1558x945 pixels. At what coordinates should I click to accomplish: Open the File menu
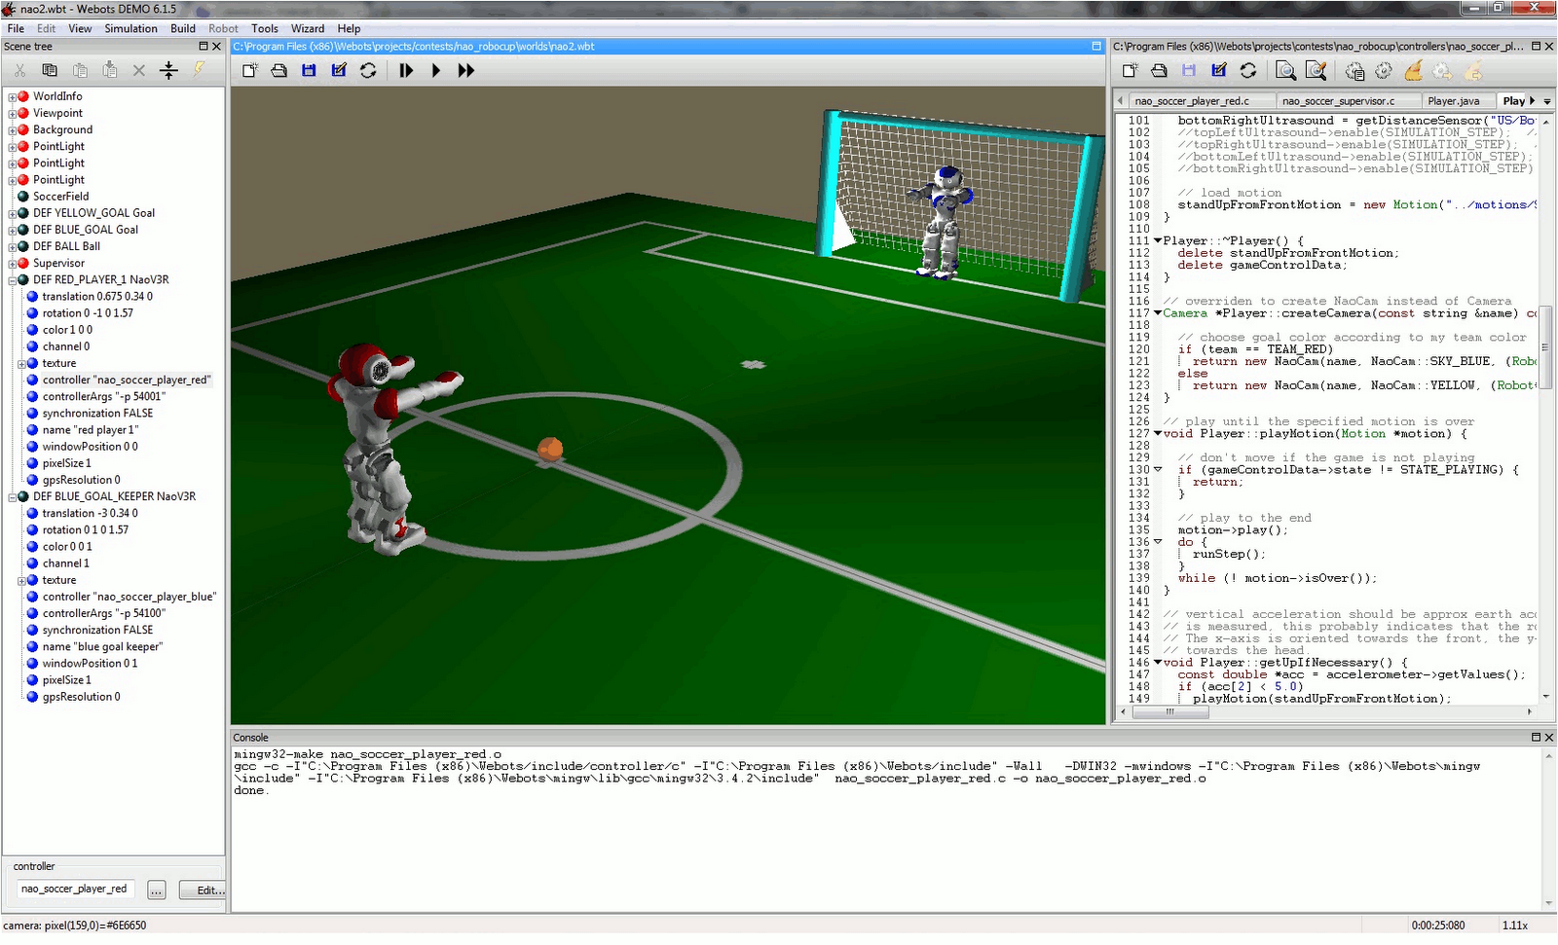point(16,28)
